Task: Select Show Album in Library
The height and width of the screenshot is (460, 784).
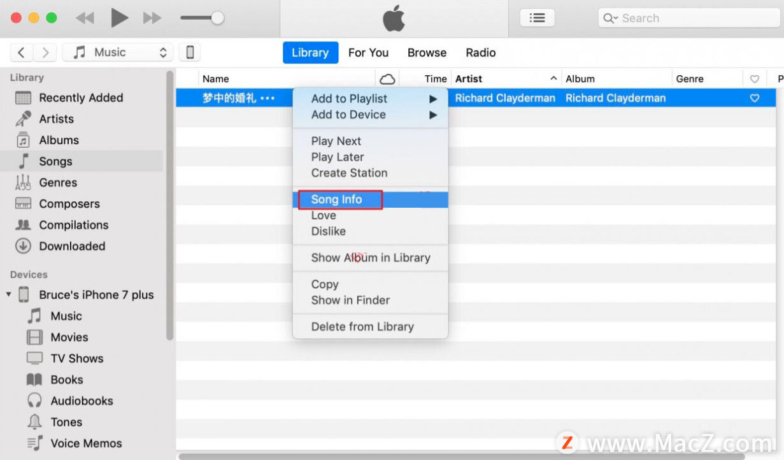Action: tap(371, 257)
